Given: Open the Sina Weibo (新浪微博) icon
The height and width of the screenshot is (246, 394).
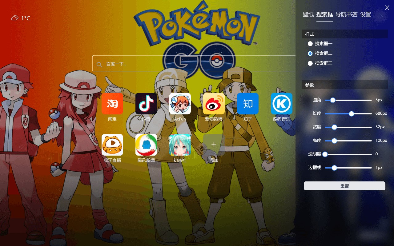Looking at the screenshot, I should [214, 104].
